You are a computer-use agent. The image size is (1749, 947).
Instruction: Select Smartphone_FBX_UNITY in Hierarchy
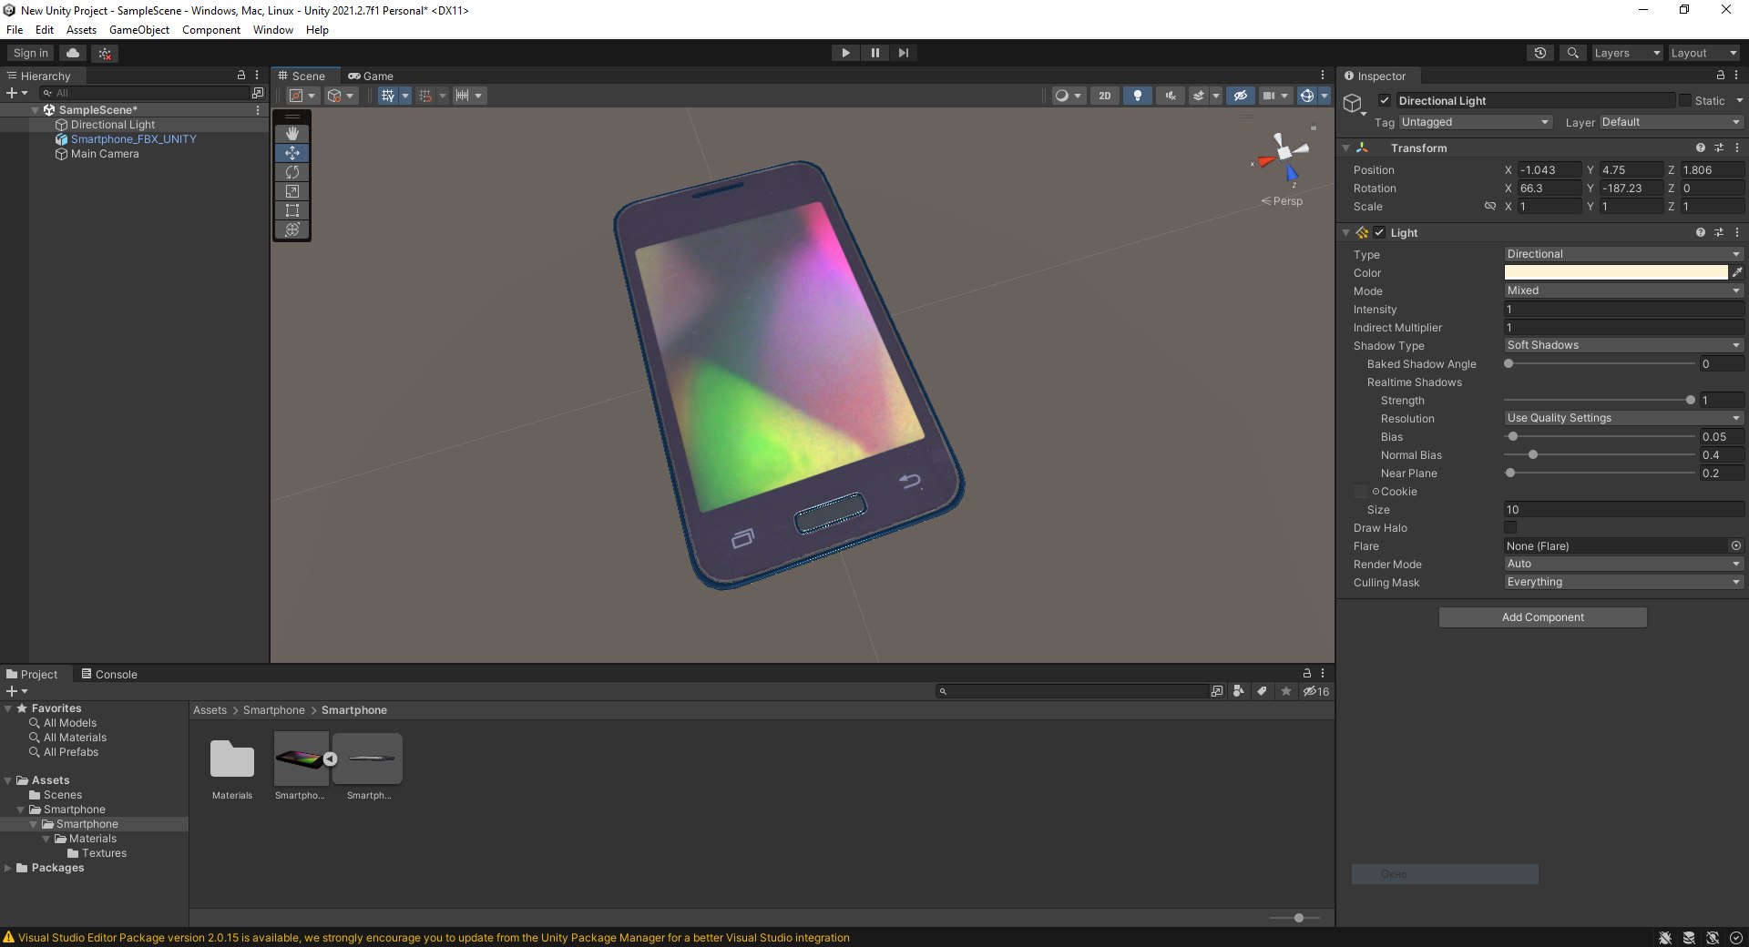click(x=134, y=139)
